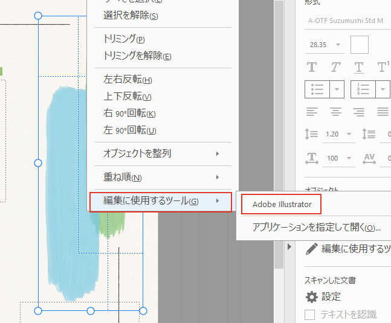The image size is (391, 323).
Task: Expand オブジェクトを整列 submenu
Action: pyautogui.click(x=163, y=154)
